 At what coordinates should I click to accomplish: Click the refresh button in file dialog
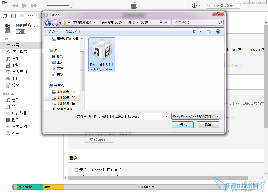coord(167,23)
